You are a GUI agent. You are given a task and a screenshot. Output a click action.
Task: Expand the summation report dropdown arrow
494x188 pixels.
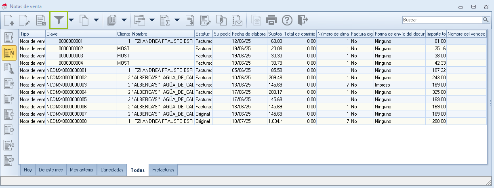(177, 20)
